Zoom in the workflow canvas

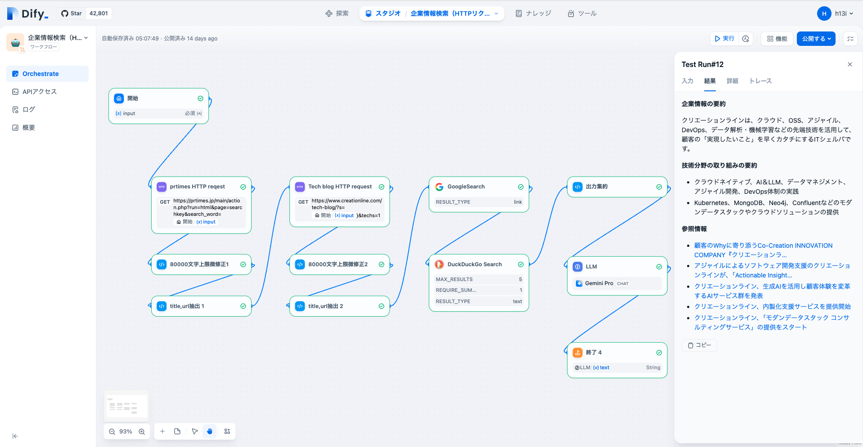(x=142, y=431)
